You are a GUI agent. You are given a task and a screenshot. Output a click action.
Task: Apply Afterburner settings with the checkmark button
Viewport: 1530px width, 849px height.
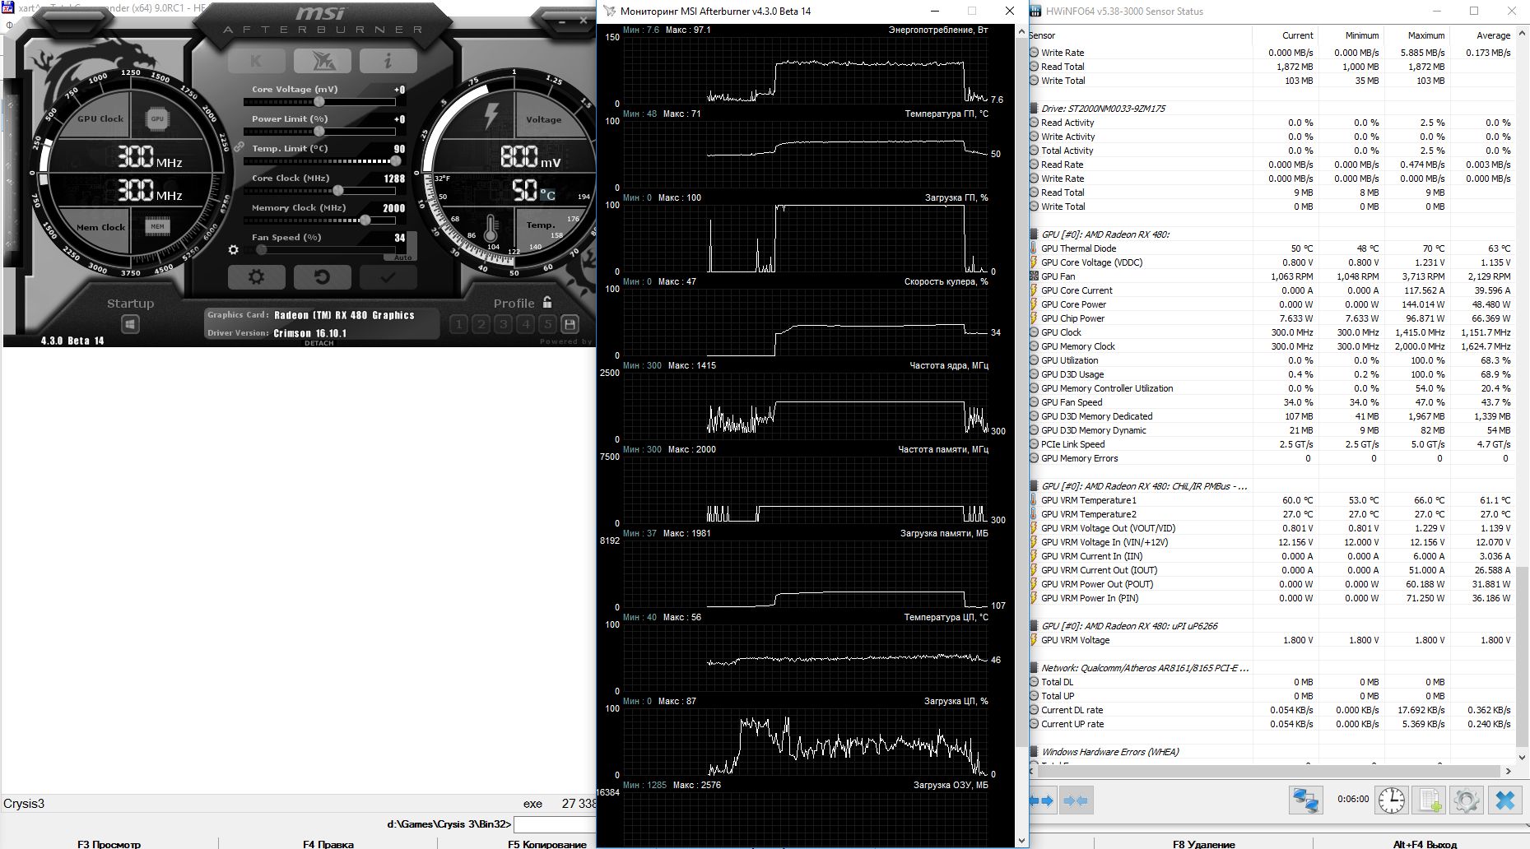pos(388,277)
